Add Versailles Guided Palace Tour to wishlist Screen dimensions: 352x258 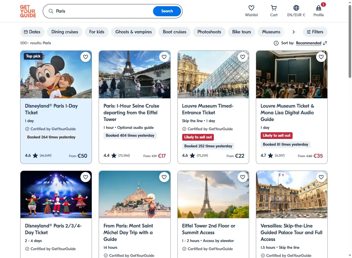click(x=321, y=177)
